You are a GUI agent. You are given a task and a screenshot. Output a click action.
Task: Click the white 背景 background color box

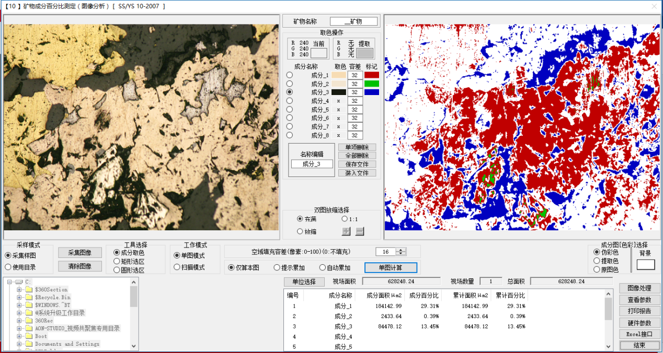[x=645, y=265]
